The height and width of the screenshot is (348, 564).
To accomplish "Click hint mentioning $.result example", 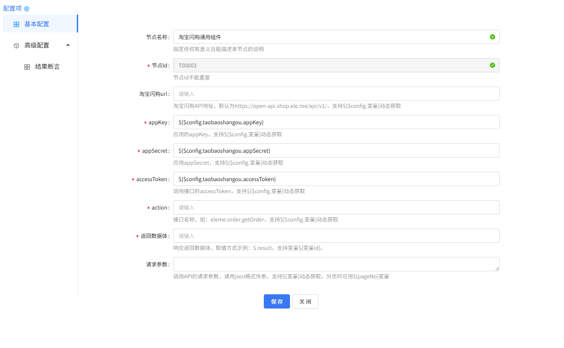I will (249, 248).
